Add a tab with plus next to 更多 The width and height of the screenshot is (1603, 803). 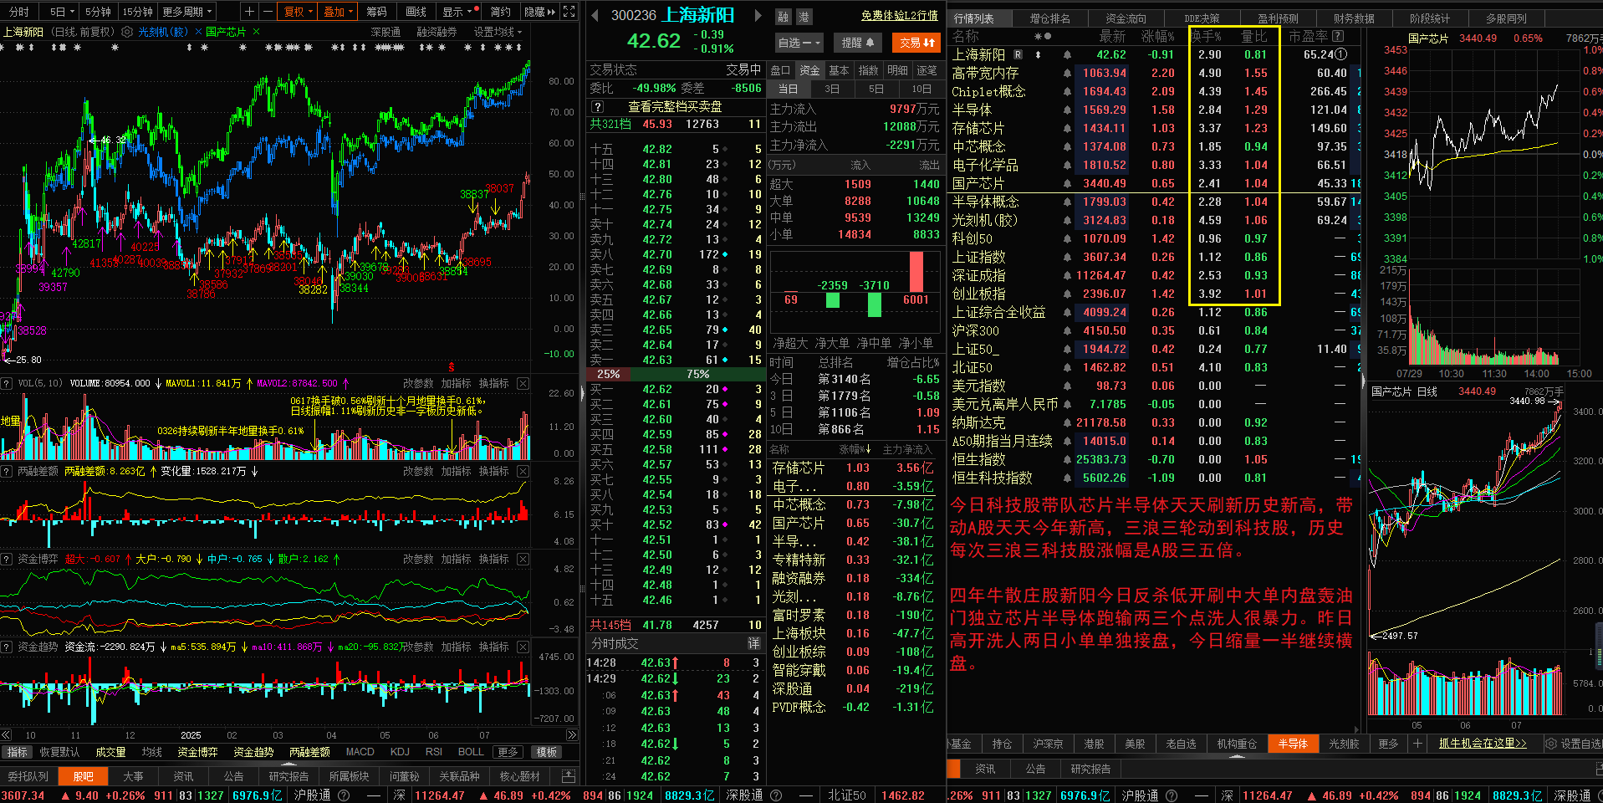(x=1417, y=743)
